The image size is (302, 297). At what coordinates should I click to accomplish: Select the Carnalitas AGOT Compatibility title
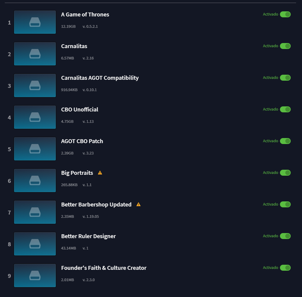(100, 78)
